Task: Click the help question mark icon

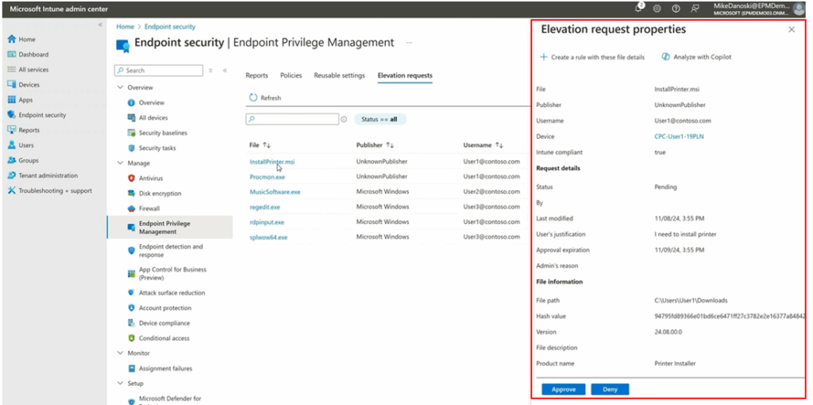Action: [676, 8]
